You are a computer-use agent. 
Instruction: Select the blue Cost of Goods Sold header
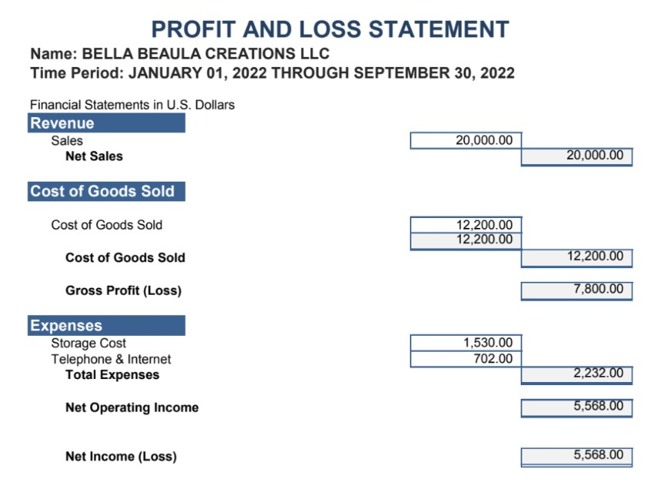coord(106,192)
